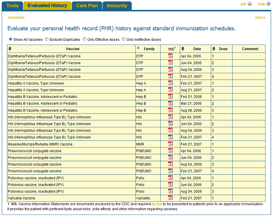272x216 pixels.
Task: Sort table by Date column arrows
Action: pyautogui.click(x=183, y=49)
